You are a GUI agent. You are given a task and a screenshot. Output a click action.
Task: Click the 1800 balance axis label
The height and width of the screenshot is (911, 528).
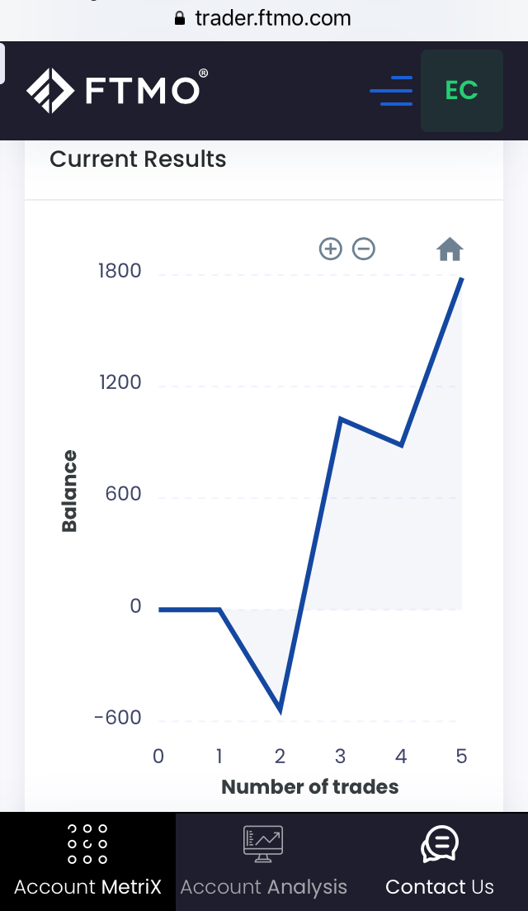click(120, 271)
